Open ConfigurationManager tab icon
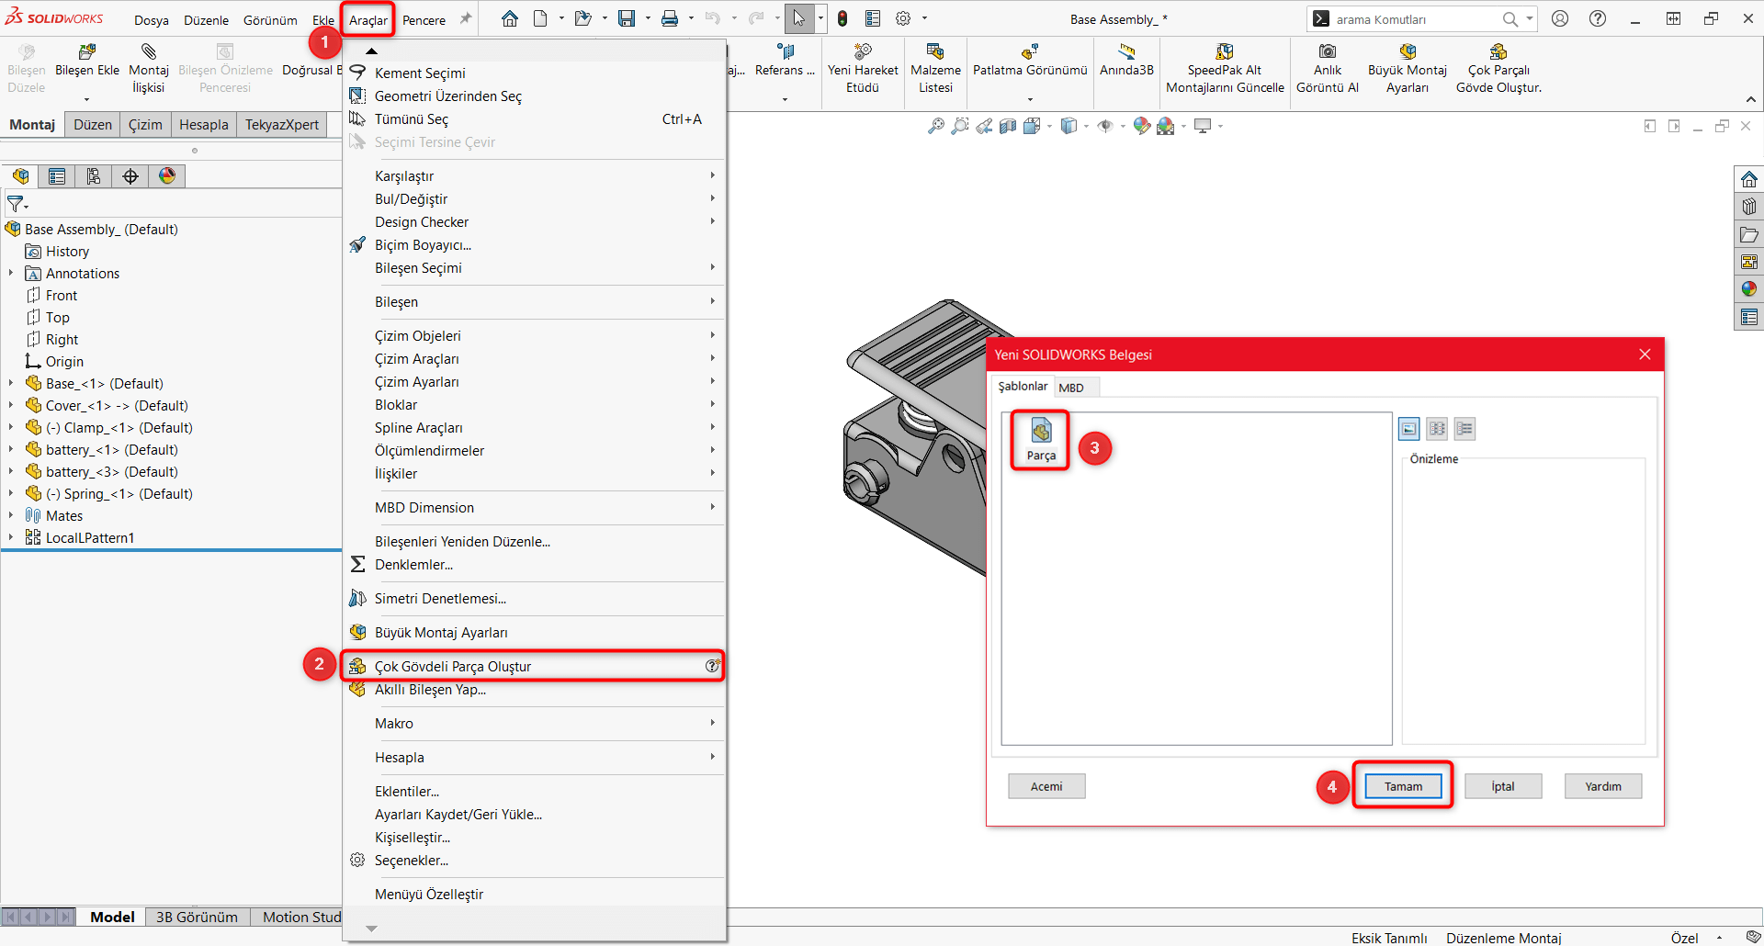 tap(94, 176)
